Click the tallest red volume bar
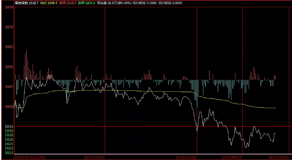Image resolution: width=292 pixels, height=160 pixels. [26, 65]
